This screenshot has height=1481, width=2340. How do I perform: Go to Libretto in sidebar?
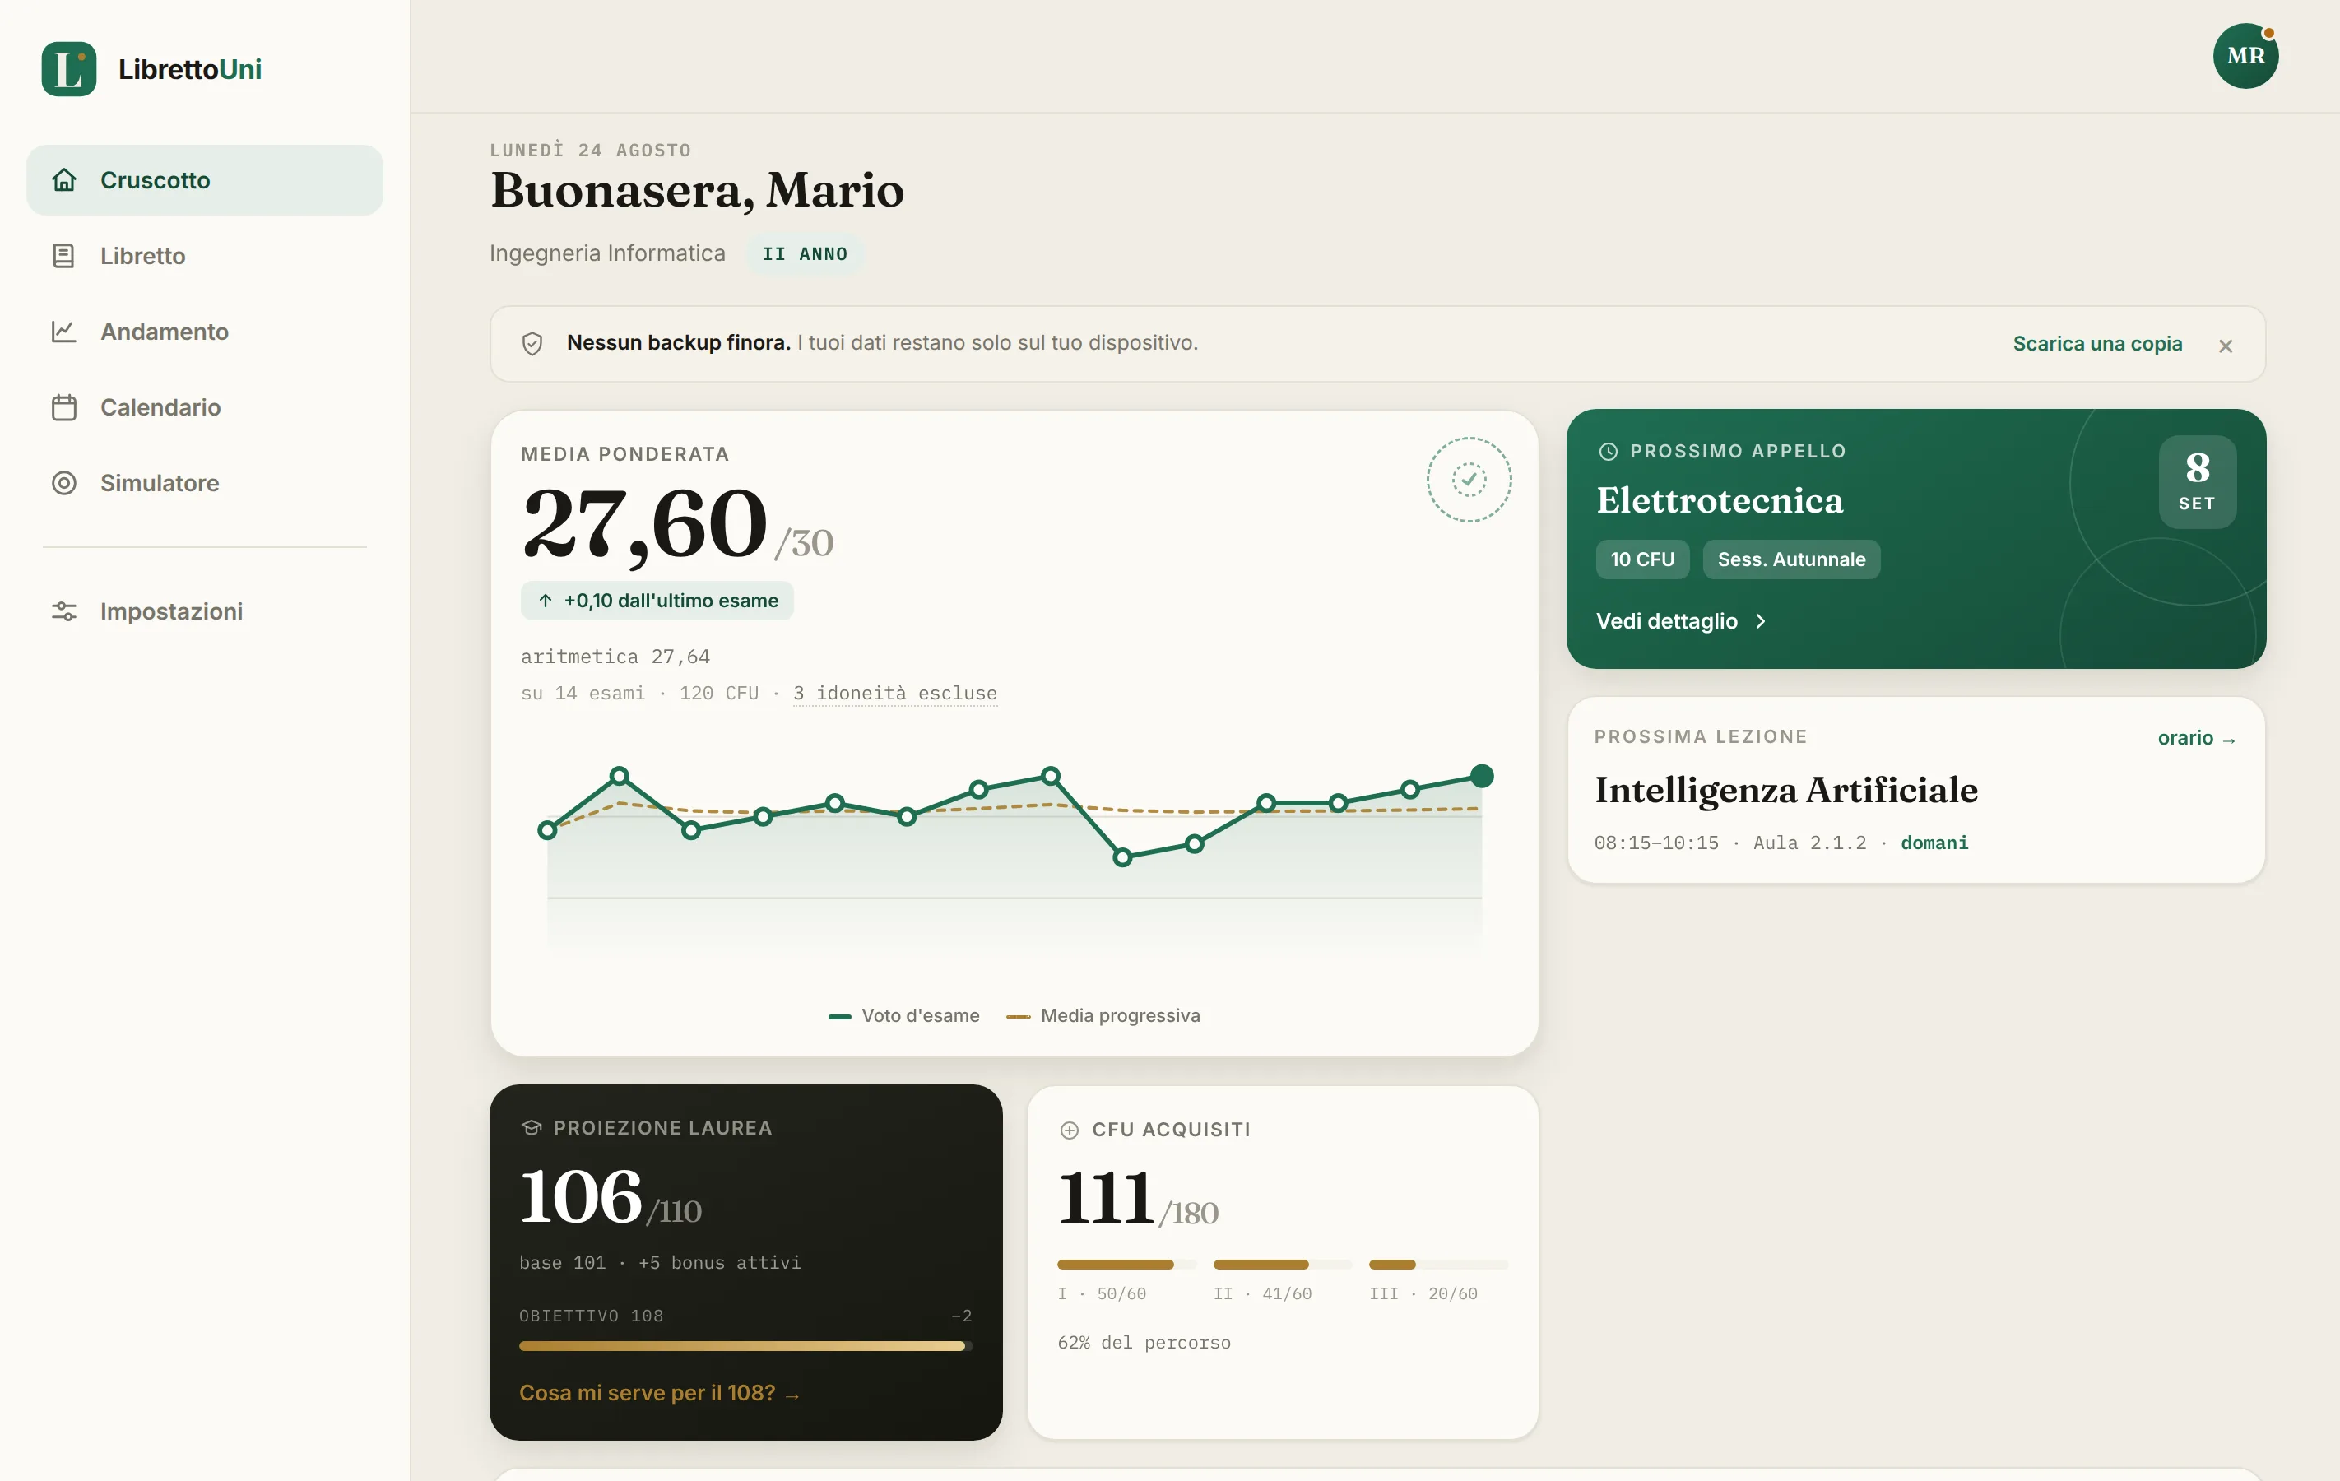(205, 256)
